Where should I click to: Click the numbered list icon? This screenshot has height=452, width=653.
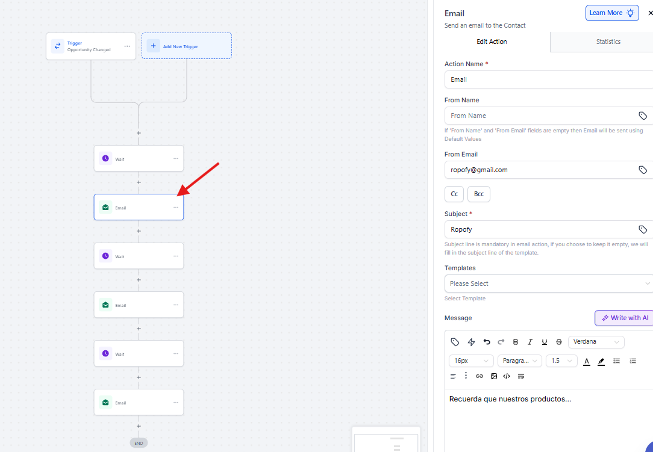pos(633,361)
